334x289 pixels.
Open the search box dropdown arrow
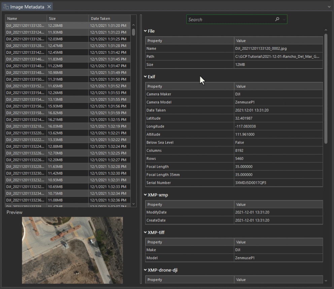point(284,19)
